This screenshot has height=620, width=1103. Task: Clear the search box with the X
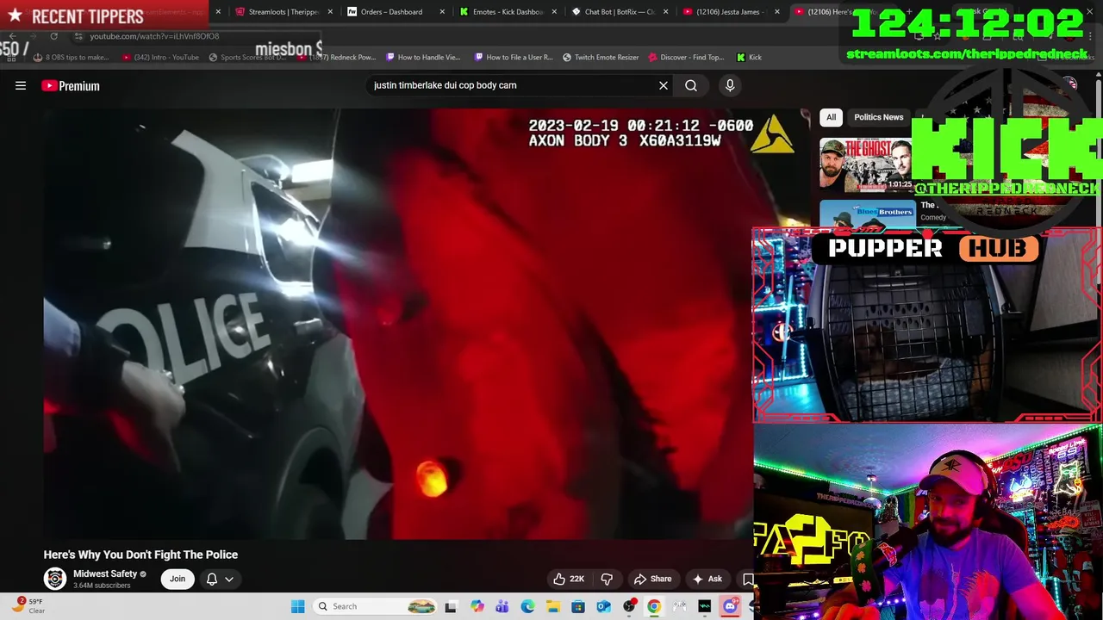click(x=664, y=85)
